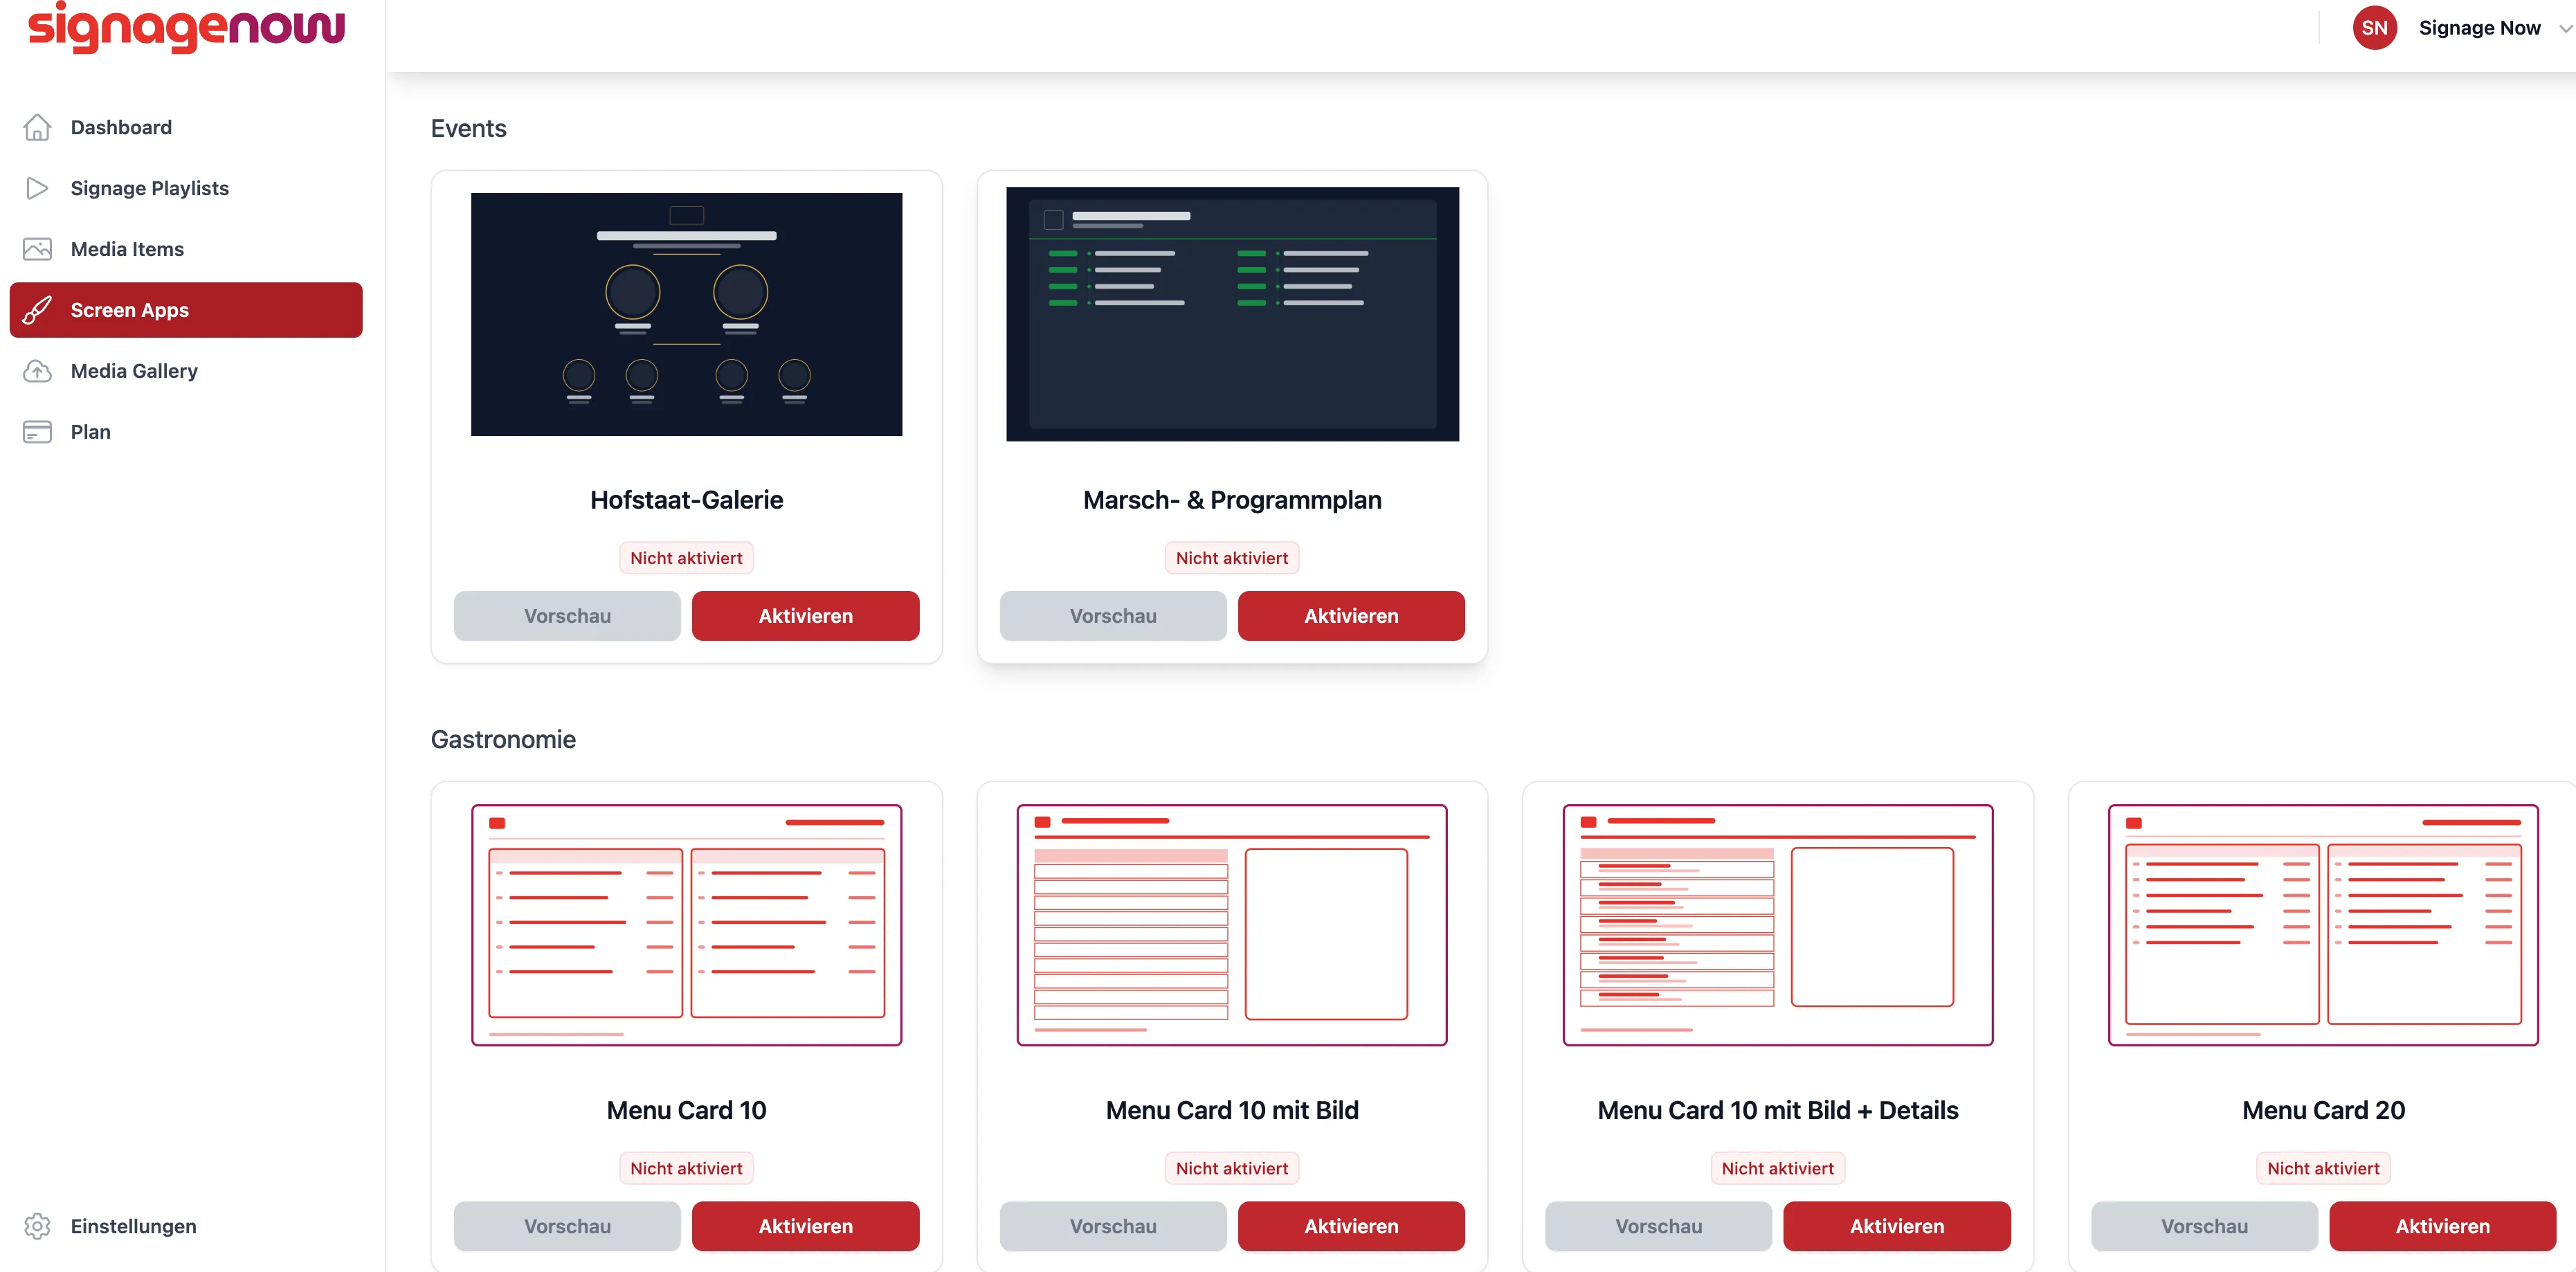2576x1272 pixels.
Task: Activate Menu Card 10 mit Bild
Action: click(1351, 1226)
